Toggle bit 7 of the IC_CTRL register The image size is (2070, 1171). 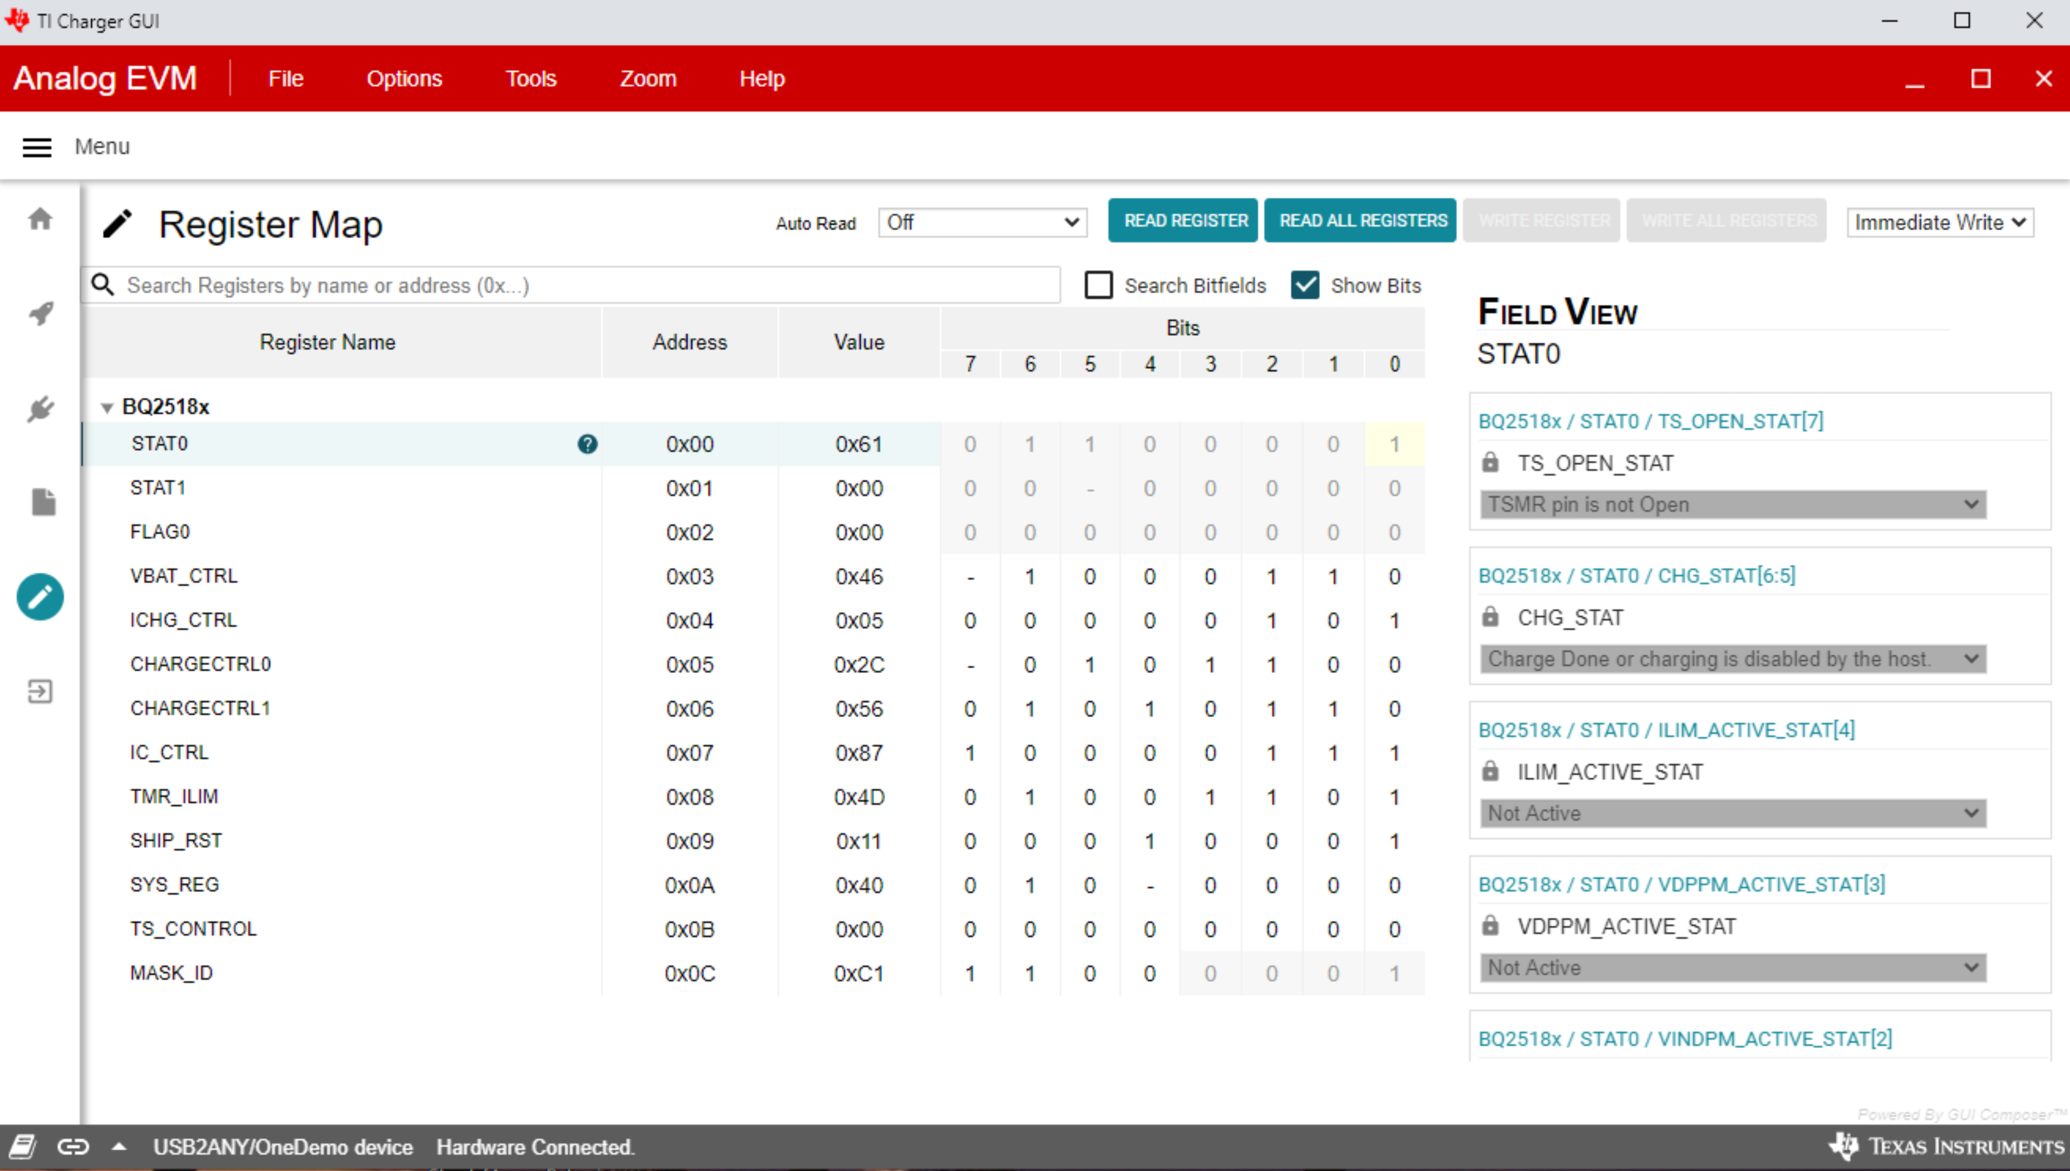coord(970,753)
